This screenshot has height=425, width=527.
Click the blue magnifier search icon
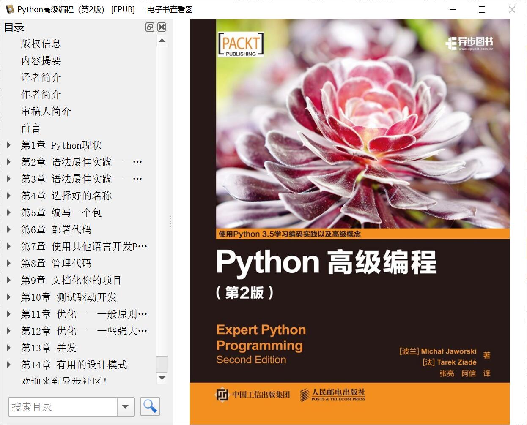pyautogui.click(x=150, y=406)
